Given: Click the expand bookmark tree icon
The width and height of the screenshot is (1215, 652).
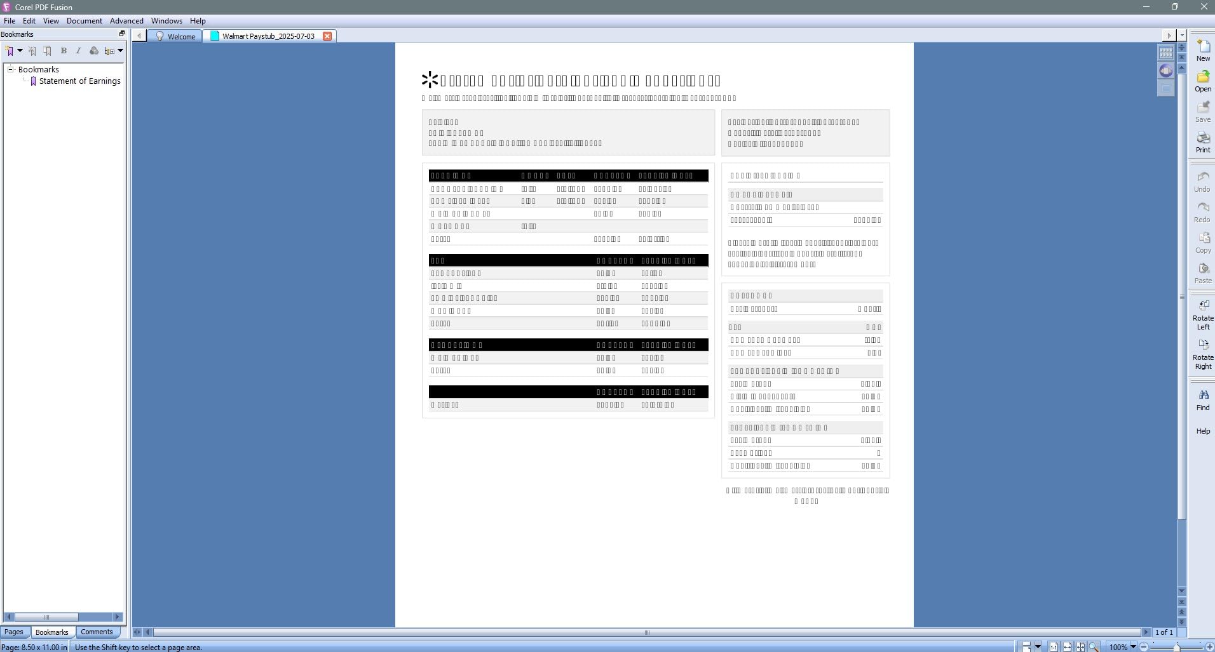Looking at the screenshot, I should point(109,51).
